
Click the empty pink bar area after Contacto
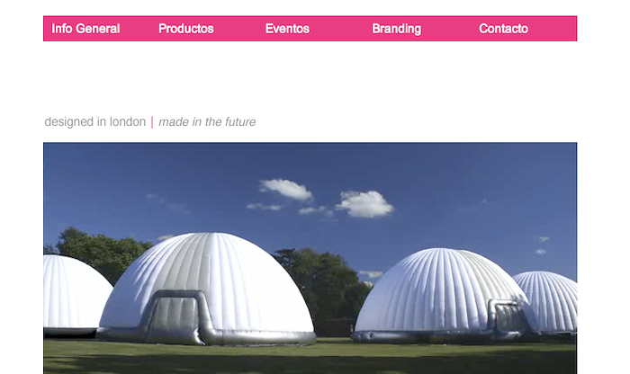(x=553, y=29)
